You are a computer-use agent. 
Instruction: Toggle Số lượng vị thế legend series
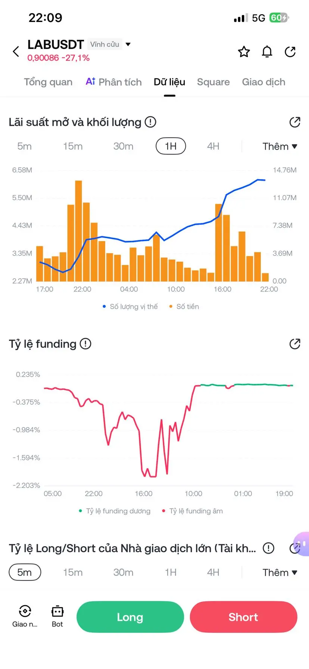tap(130, 307)
